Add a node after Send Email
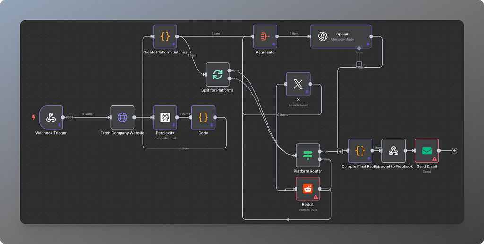 point(454,151)
